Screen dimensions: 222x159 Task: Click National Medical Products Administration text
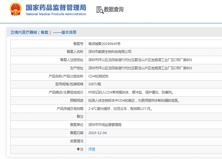pos(56,14)
